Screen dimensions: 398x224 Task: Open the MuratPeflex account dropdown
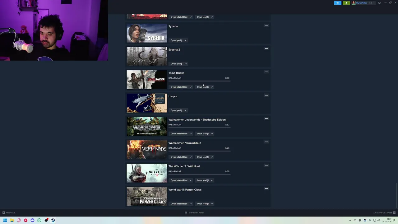pyautogui.click(x=365, y=3)
